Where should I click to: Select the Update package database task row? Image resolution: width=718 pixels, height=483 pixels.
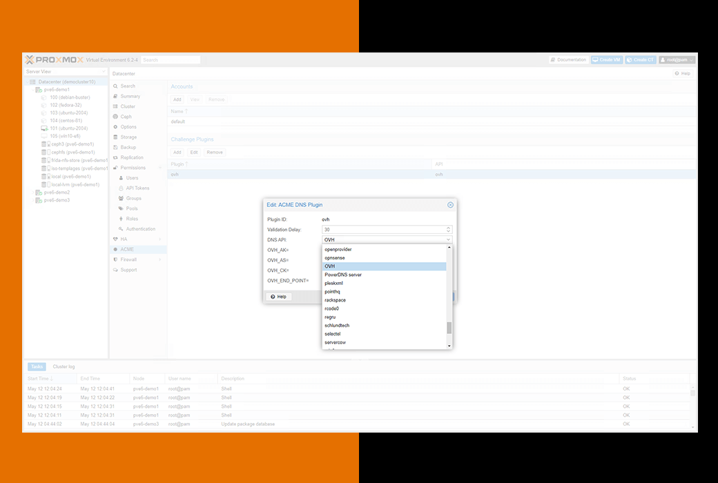click(x=358, y=424)
